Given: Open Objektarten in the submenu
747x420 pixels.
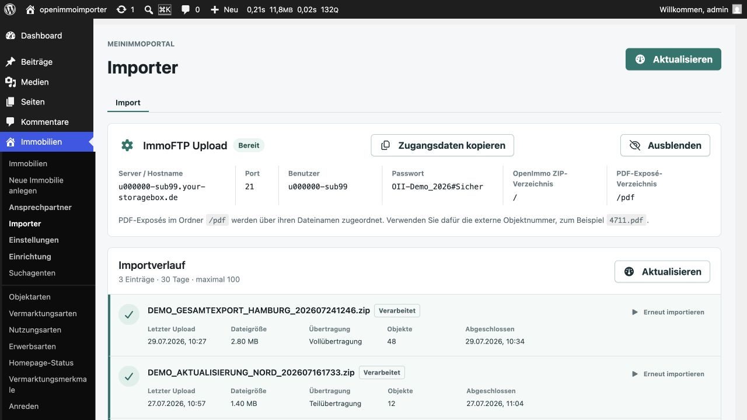Looking at the screenshot, I should click(x=30, y=297).
